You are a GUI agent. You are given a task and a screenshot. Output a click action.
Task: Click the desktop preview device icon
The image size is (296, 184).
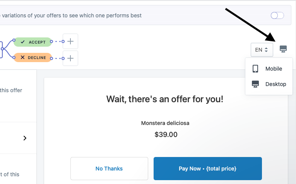coord(283,49)
